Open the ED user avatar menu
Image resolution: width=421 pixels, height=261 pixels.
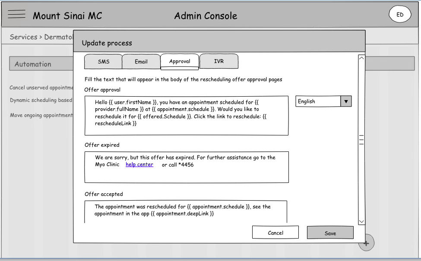click(x=400, y=15)
